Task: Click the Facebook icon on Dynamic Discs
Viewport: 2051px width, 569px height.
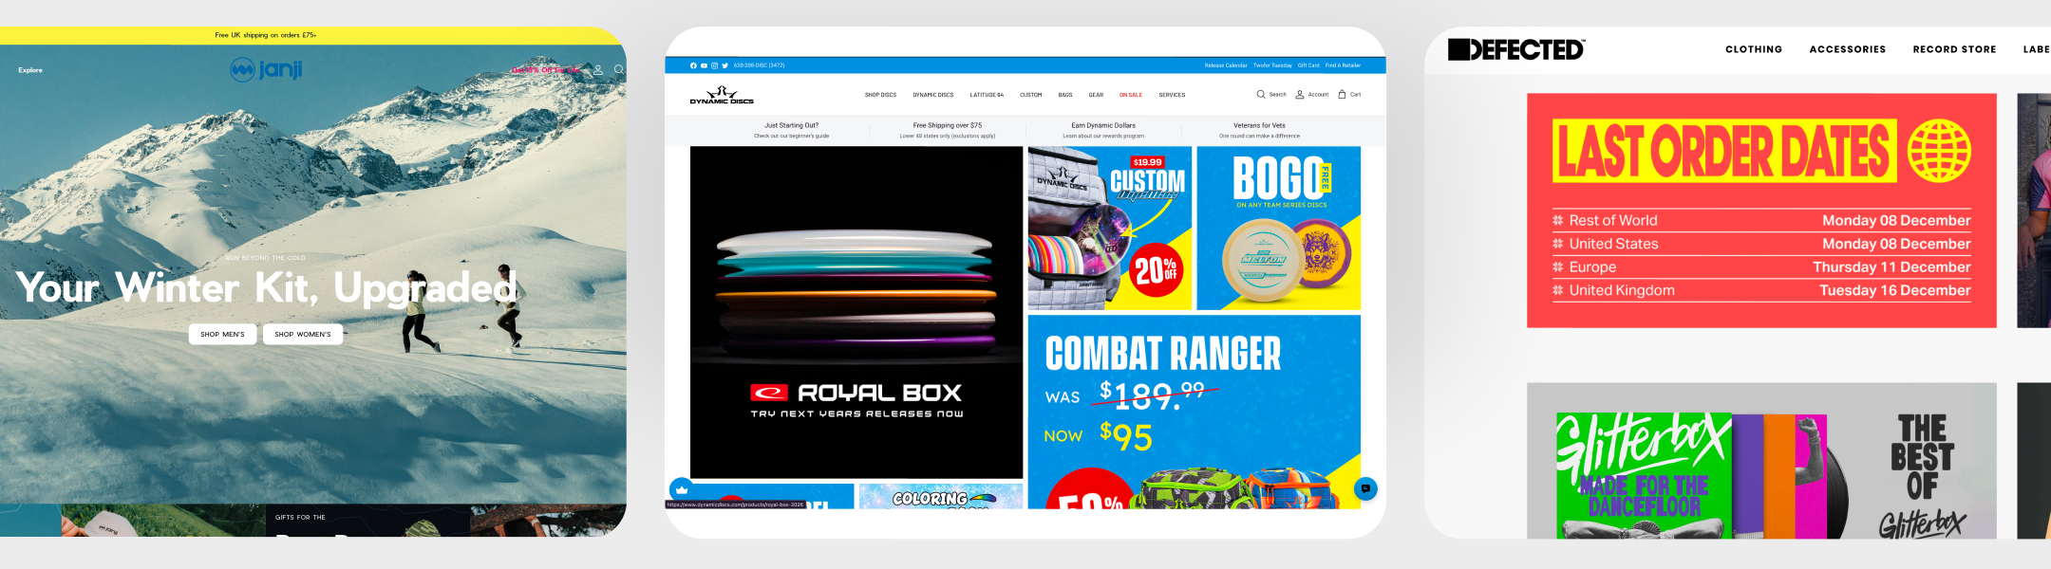Action: 693,65
